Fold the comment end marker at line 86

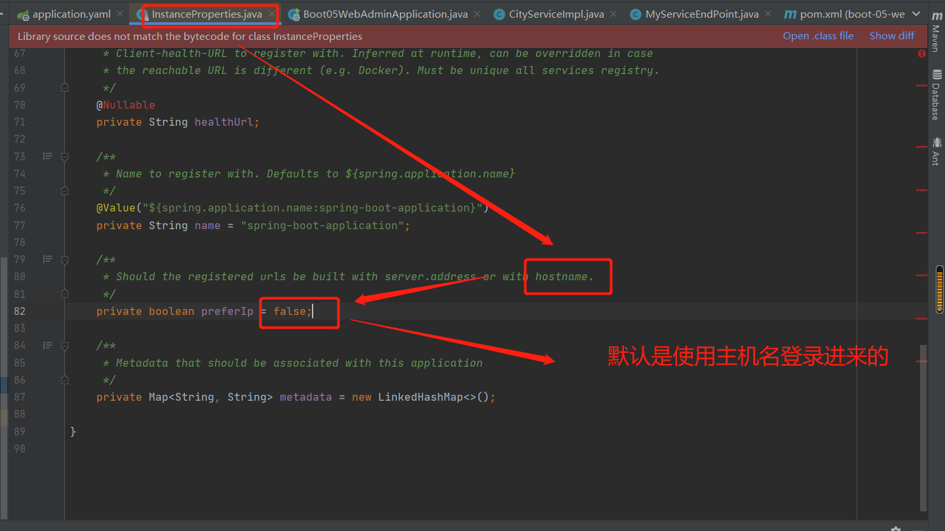(65, 380)
